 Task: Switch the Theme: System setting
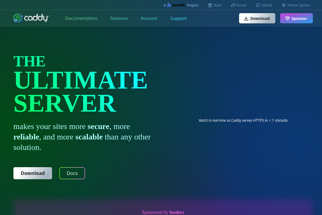click(x=296, y=5)
